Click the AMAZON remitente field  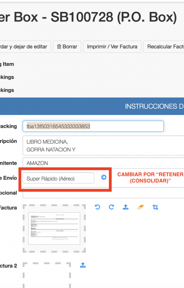(103, 163)
